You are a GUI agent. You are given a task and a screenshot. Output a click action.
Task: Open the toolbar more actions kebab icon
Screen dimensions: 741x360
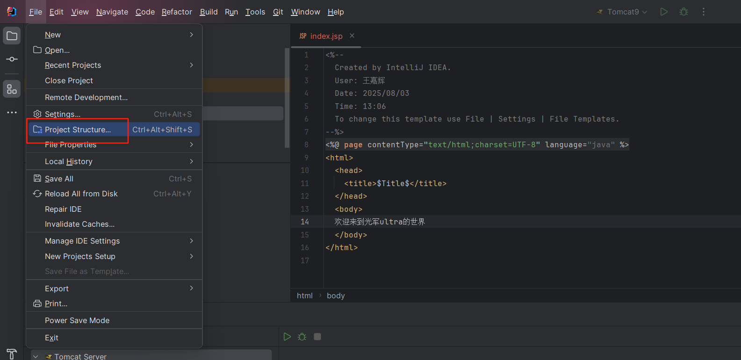point(704,12)
